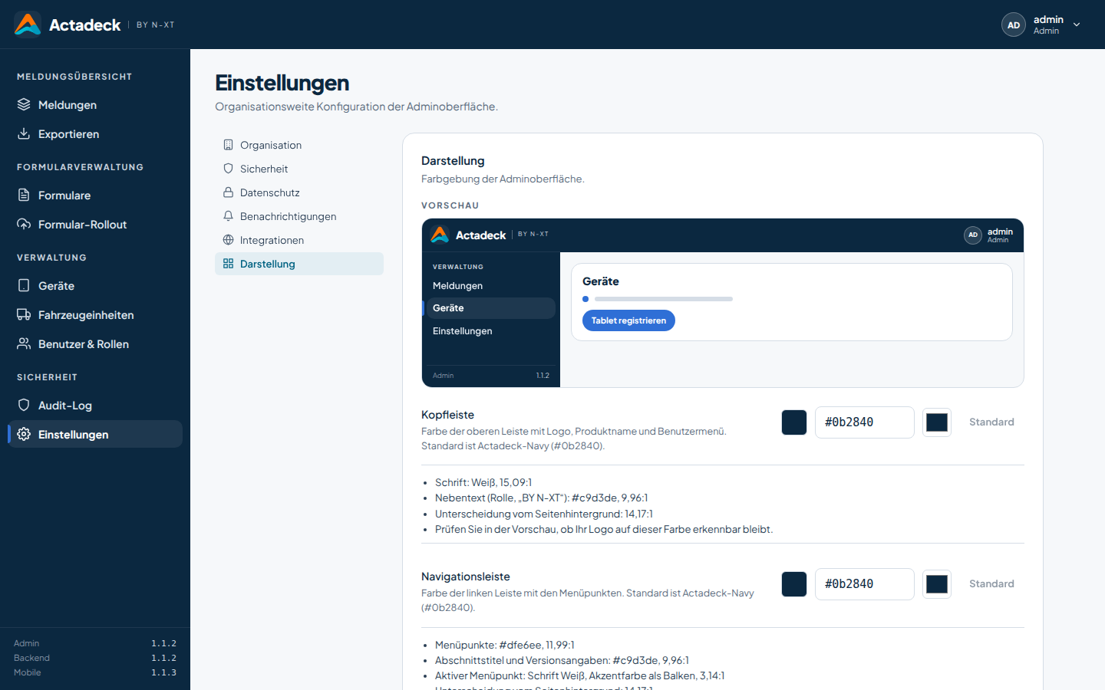Screen dimensions: 1105x690
Task: Click the Kopfleiste color preview swatch
Action: tap(794, 422)
